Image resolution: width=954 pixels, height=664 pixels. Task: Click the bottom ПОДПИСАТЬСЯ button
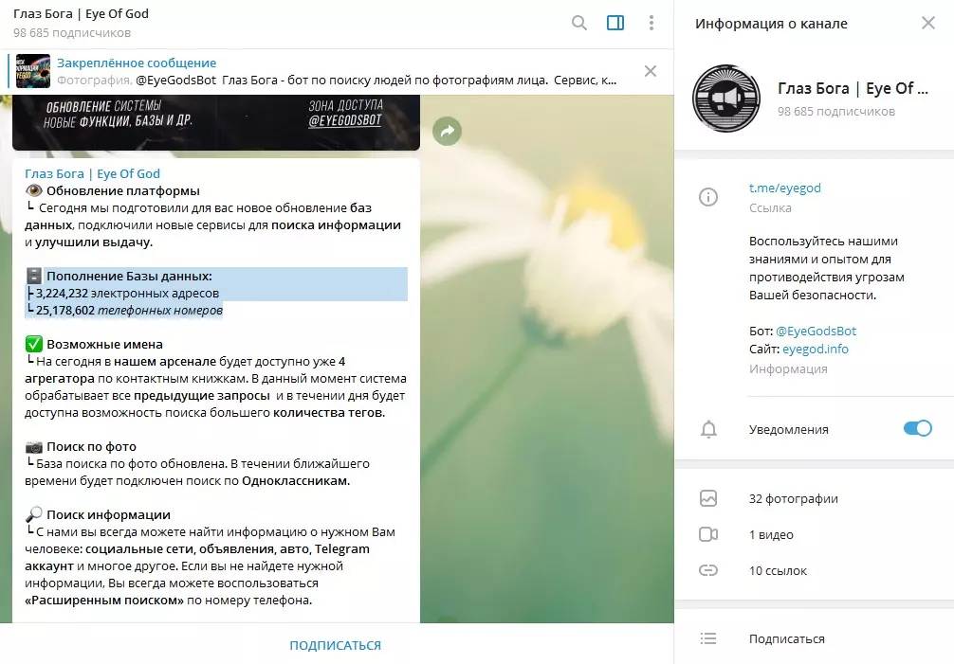(336, 645)
